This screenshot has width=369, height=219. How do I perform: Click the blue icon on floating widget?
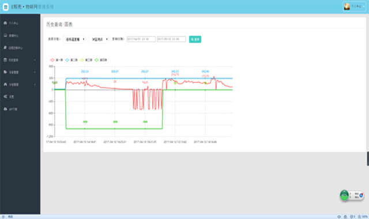click(361, 195)
